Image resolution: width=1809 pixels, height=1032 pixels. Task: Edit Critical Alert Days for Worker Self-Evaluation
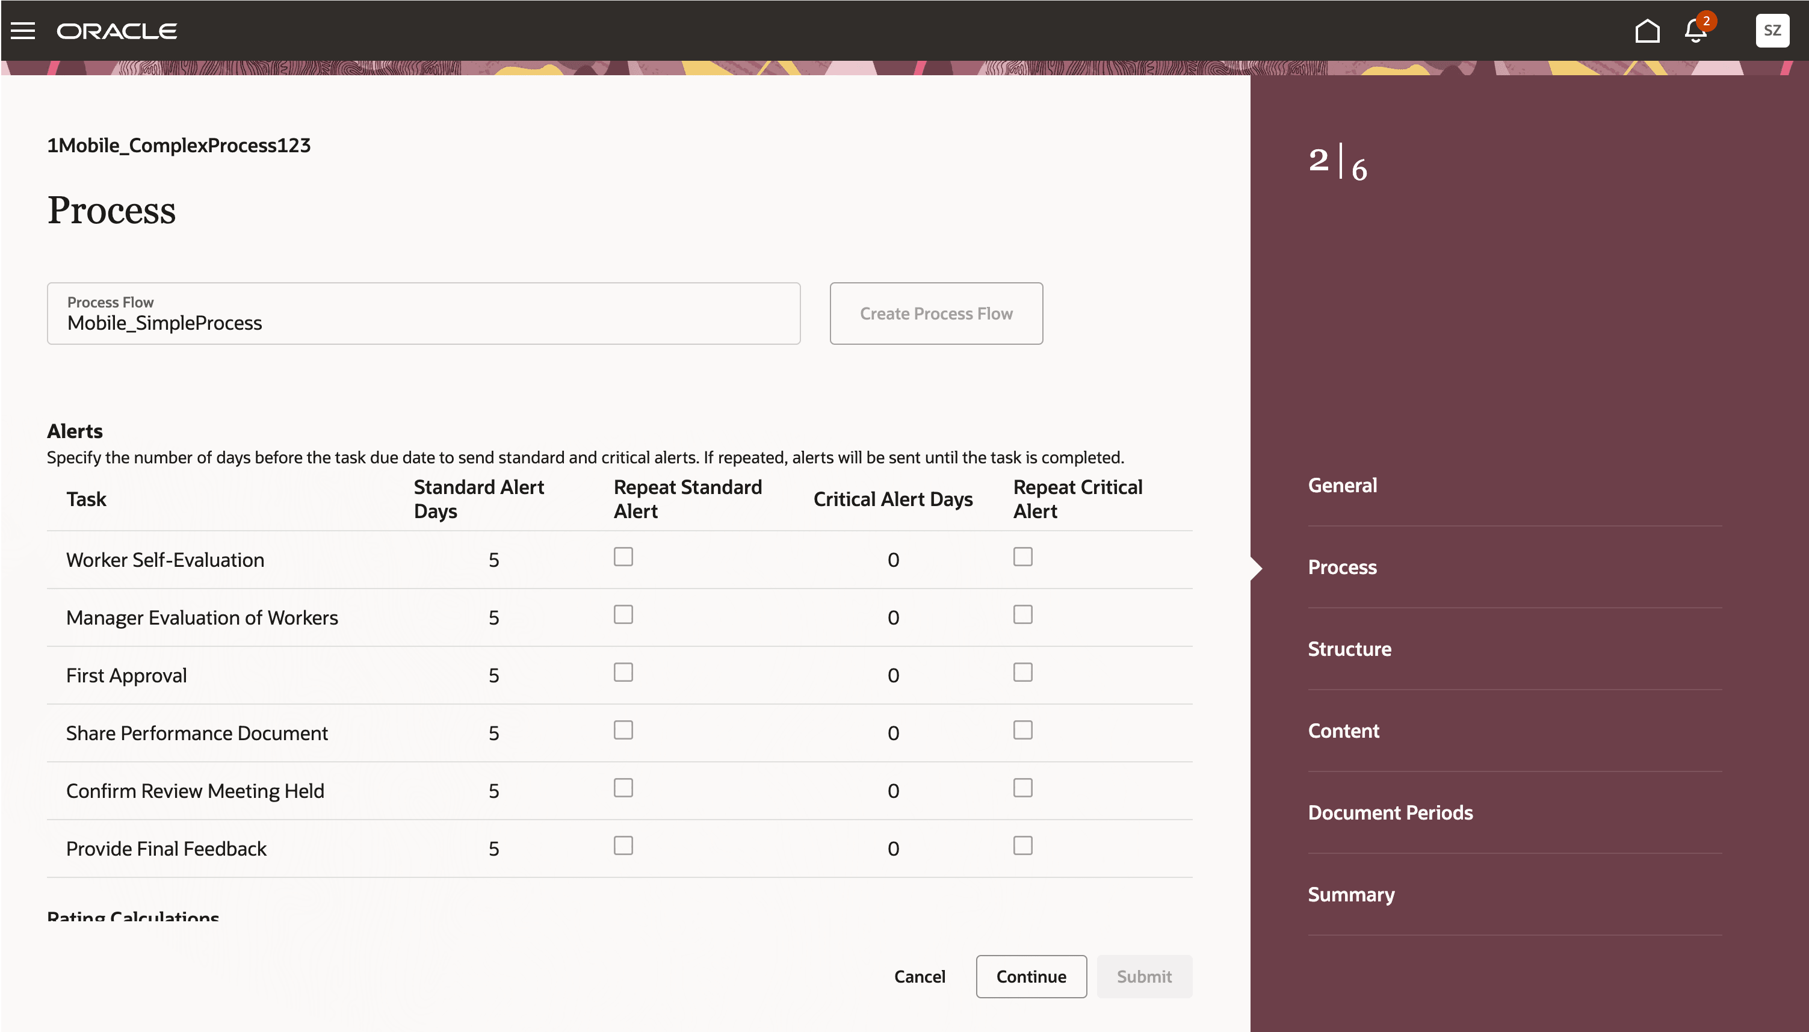(x=893, y=560)
